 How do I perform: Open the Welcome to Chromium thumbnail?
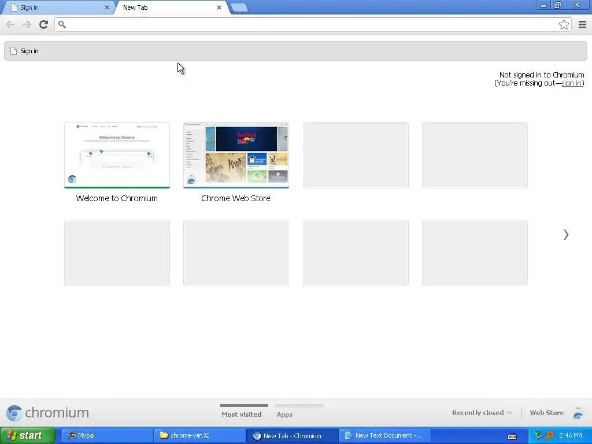click(117, 155)
